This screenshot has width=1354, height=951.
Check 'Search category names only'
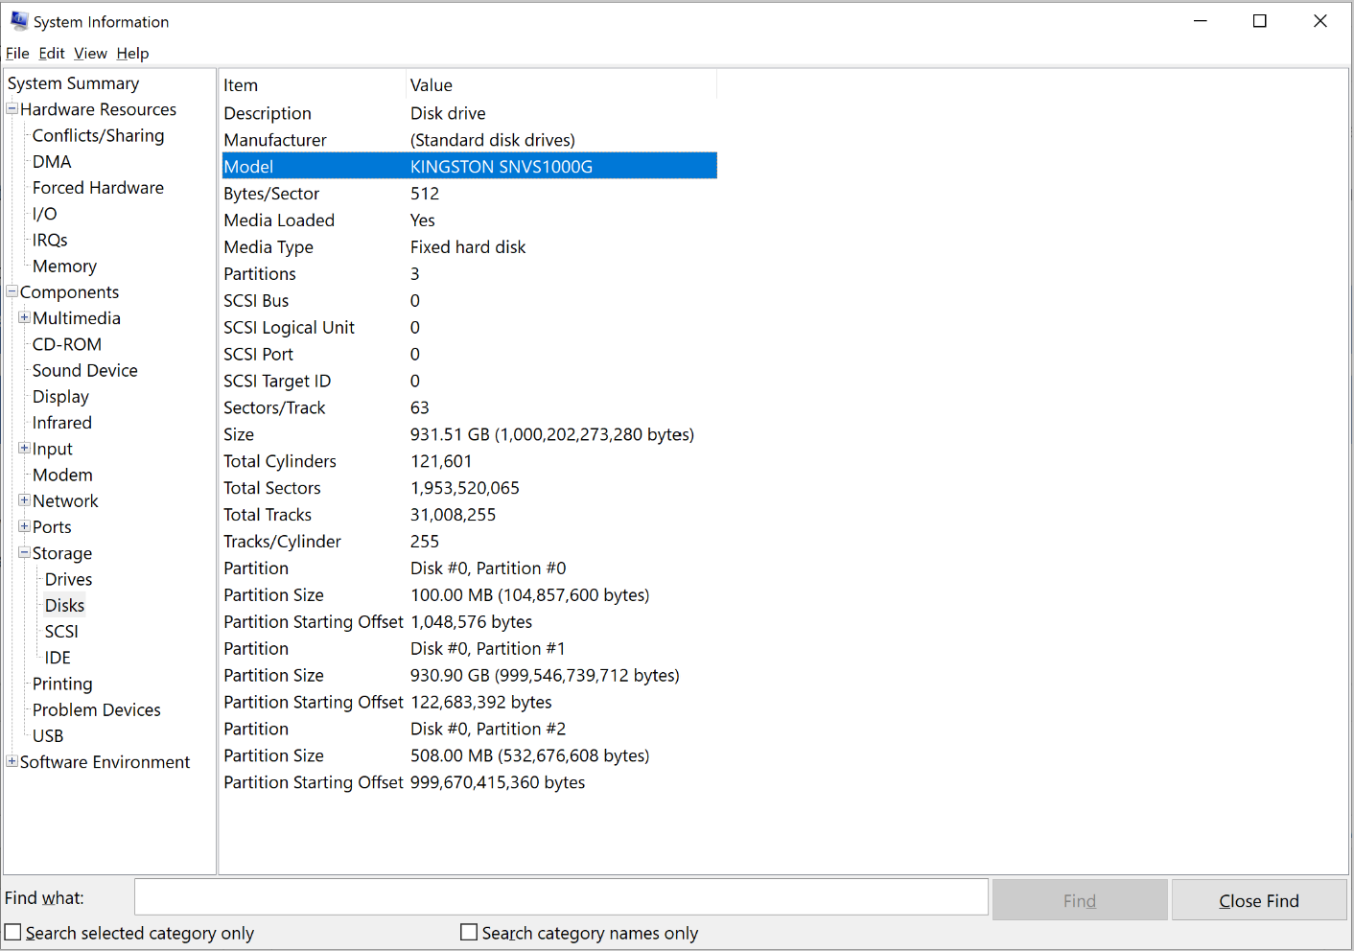pyautogui.click(x=469, y=931)
